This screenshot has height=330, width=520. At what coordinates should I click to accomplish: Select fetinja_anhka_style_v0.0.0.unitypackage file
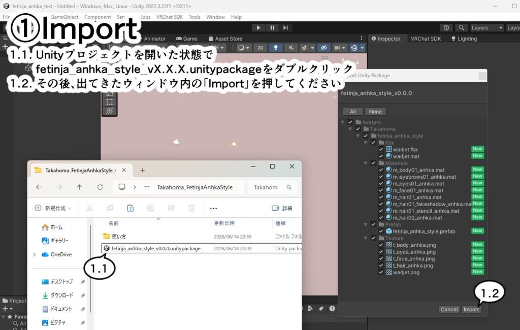[x=202, y=248]
